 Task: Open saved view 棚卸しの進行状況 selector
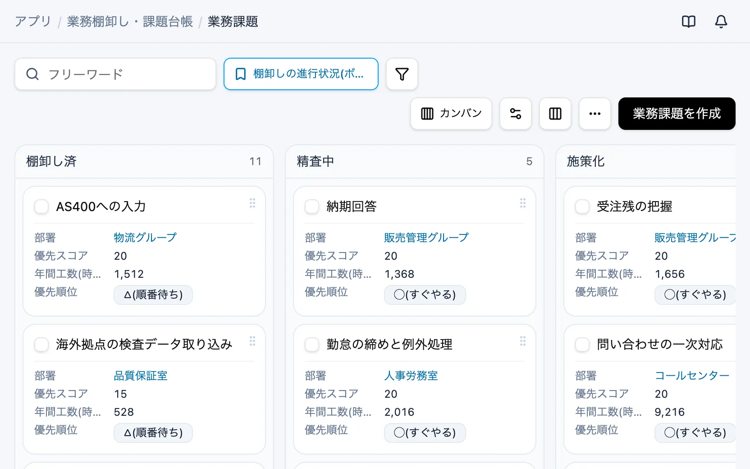tap(301, 74)
